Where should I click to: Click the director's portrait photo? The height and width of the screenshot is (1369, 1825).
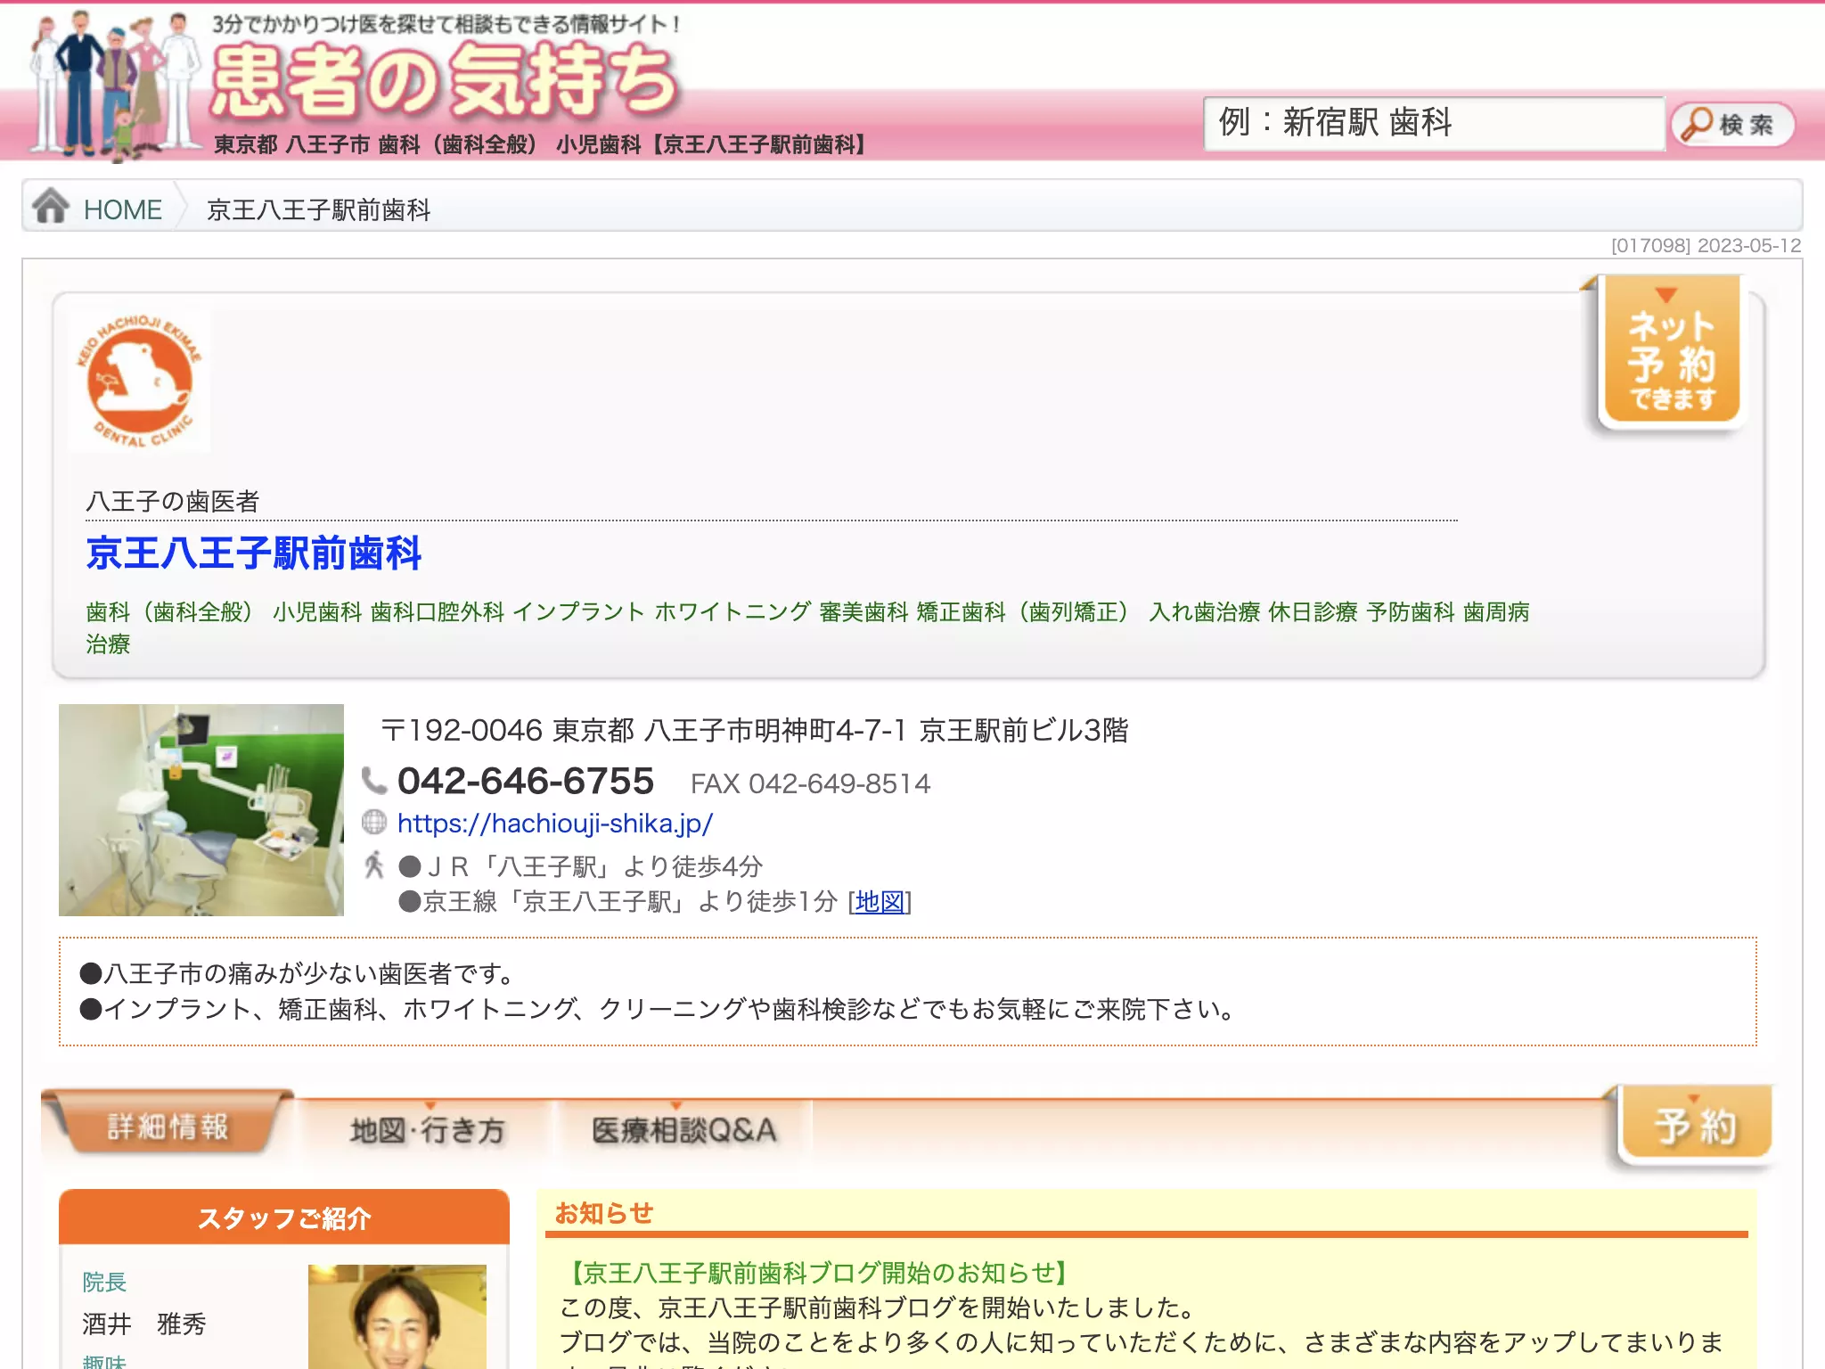click(x=397, y=1316)
